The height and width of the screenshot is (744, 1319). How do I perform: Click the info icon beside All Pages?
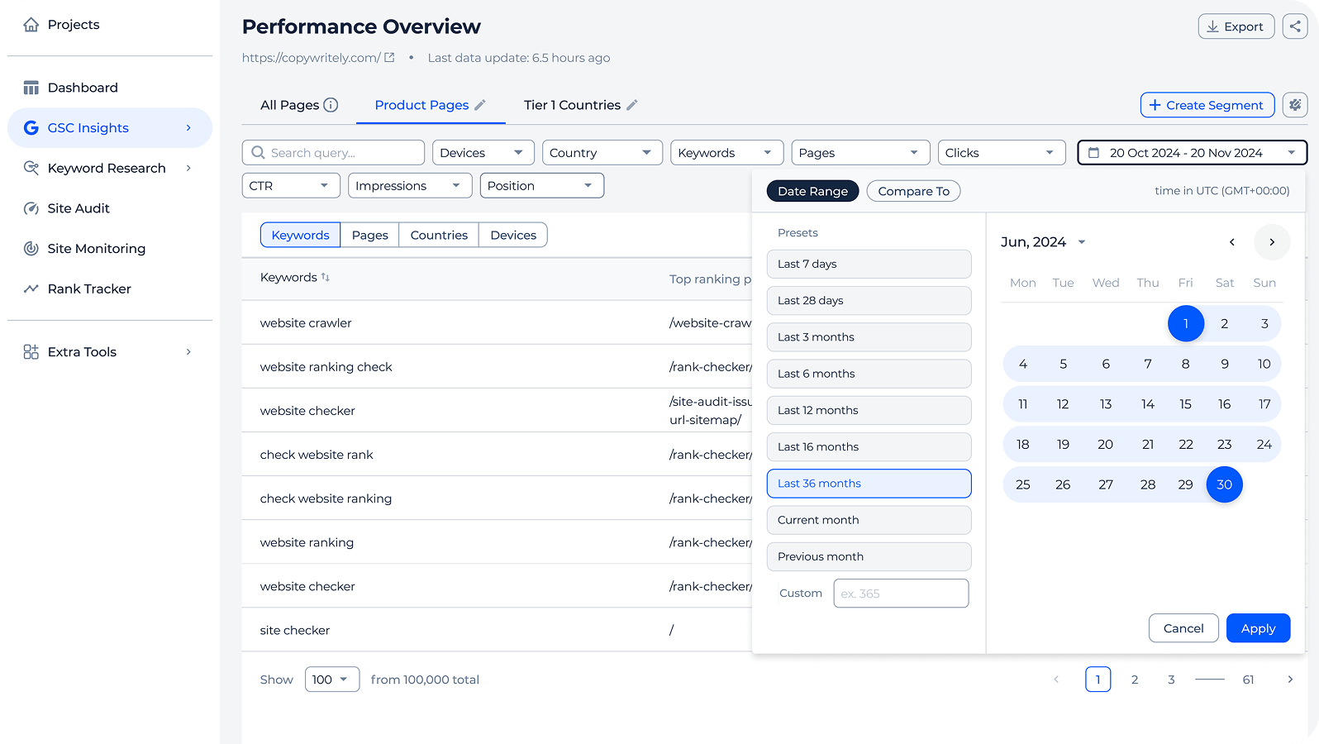331,105
